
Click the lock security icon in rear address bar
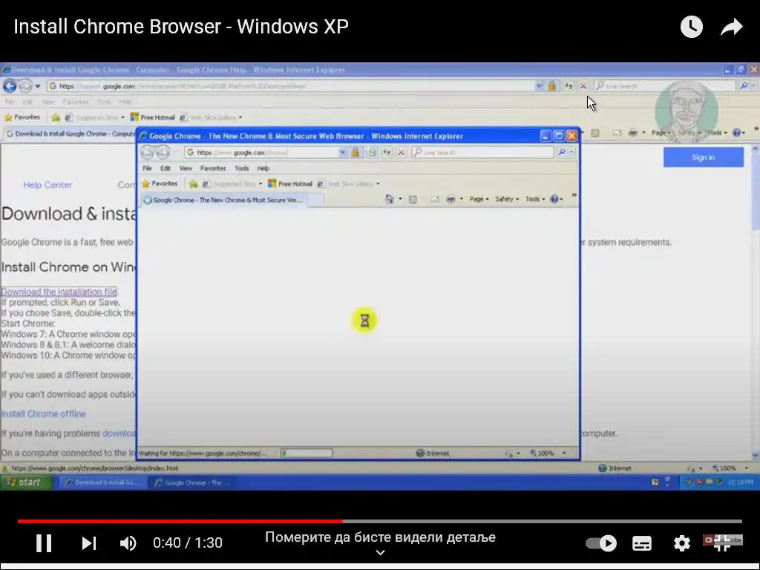[x=551, y=86]
